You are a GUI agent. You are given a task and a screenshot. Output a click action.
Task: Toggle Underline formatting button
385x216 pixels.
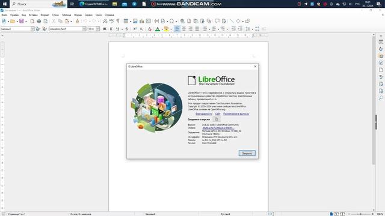pyautogui.click(x=117, y=29)
